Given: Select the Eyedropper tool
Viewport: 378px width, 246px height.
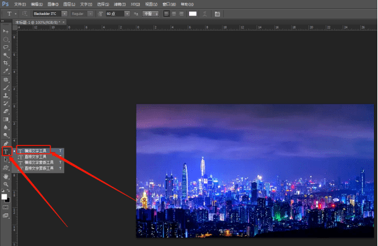Looking at the screenshot, I should [5, 71].
